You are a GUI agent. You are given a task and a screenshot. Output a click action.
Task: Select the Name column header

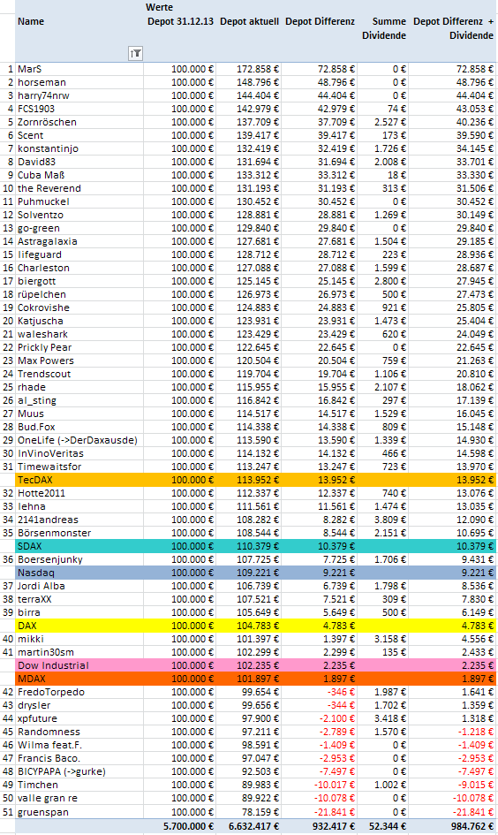coord(31,21)
